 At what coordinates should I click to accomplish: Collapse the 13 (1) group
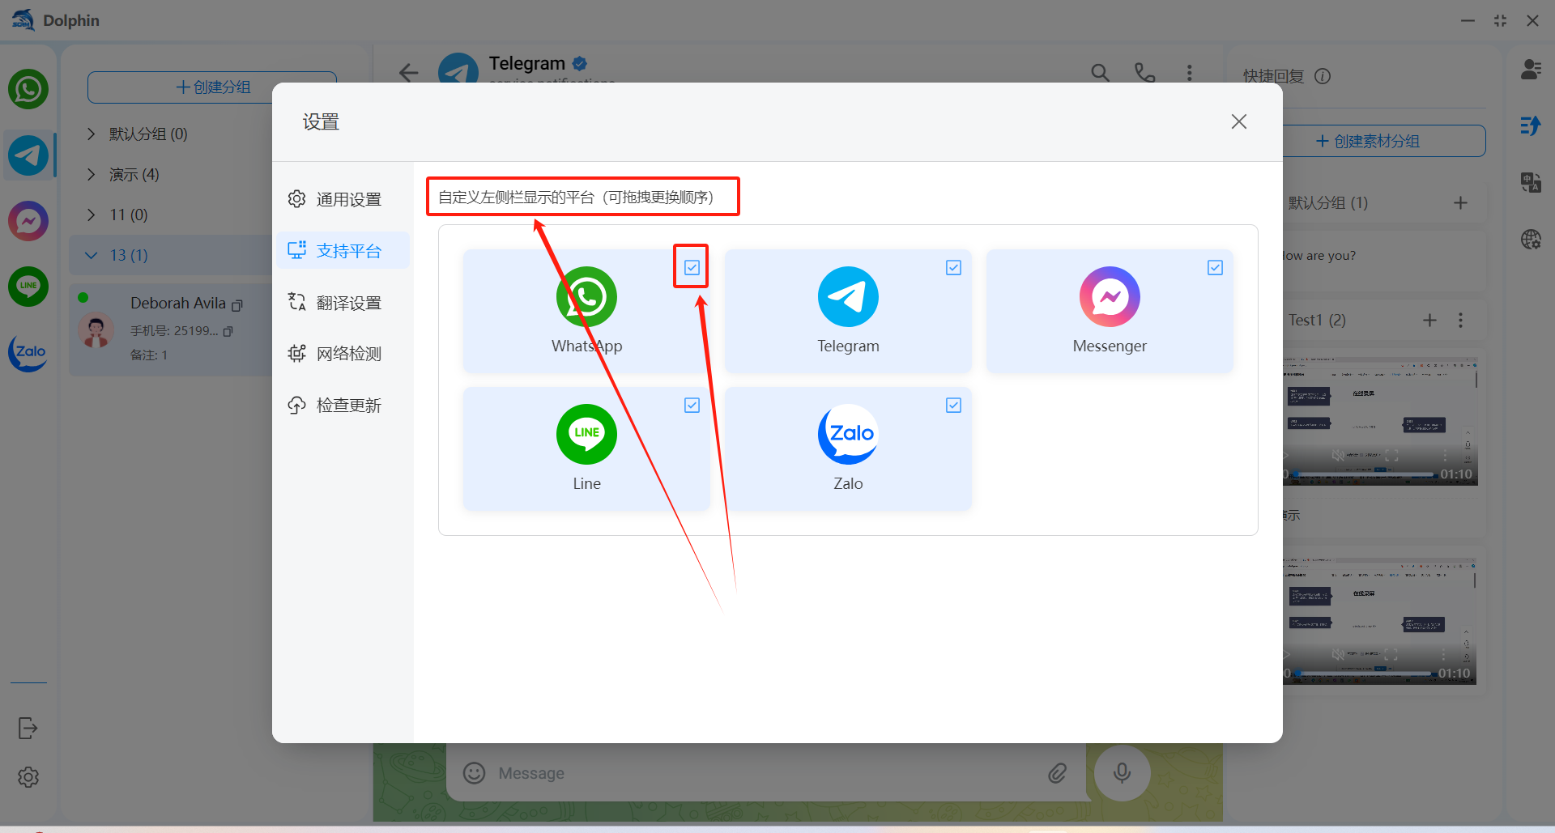[92, 255]
